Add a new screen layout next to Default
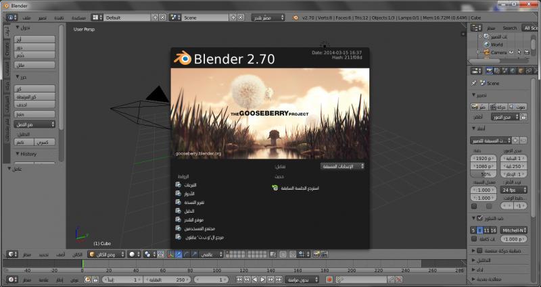This screenshot has height=287, width=541. point(155,18)
